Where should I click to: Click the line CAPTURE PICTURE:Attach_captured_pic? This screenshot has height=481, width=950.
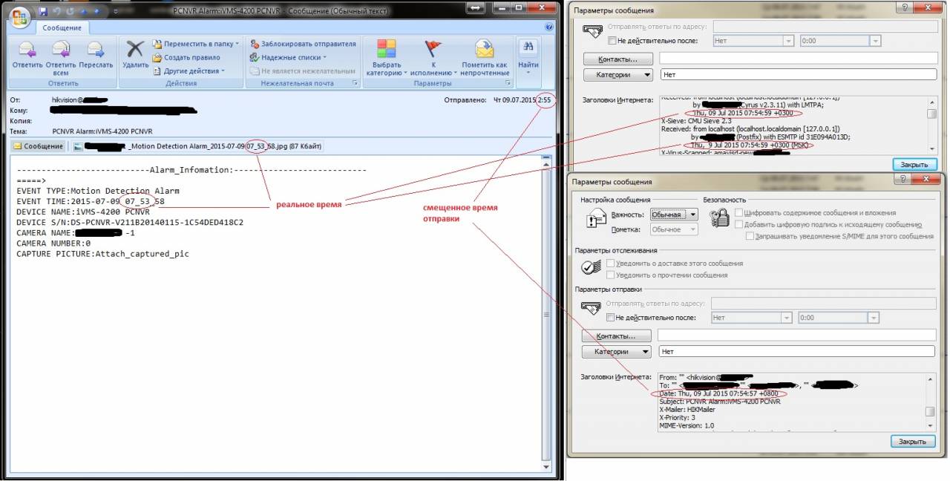coord(102,253)
